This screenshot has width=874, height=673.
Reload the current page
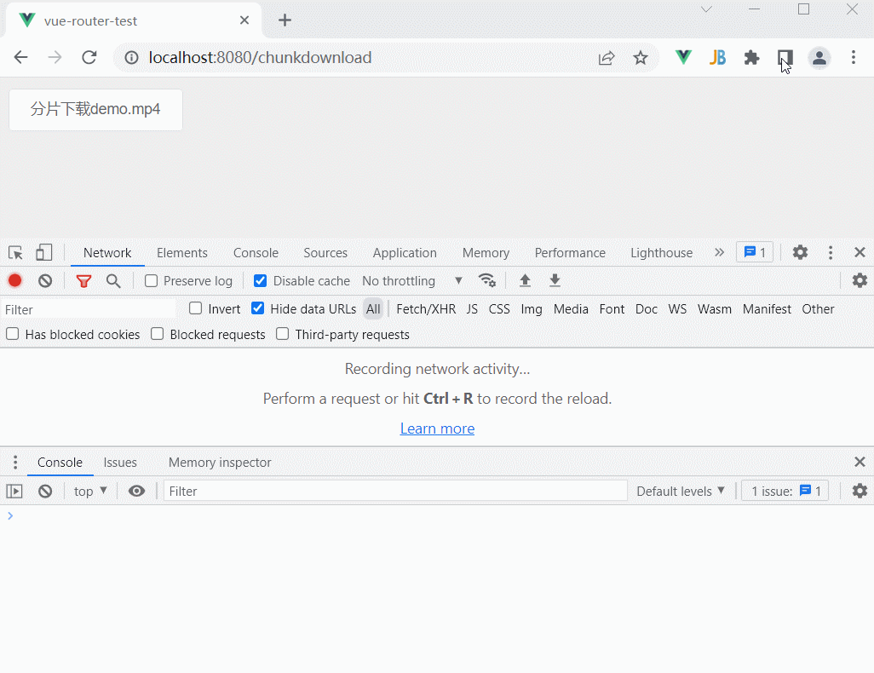(x=89, y=57)
